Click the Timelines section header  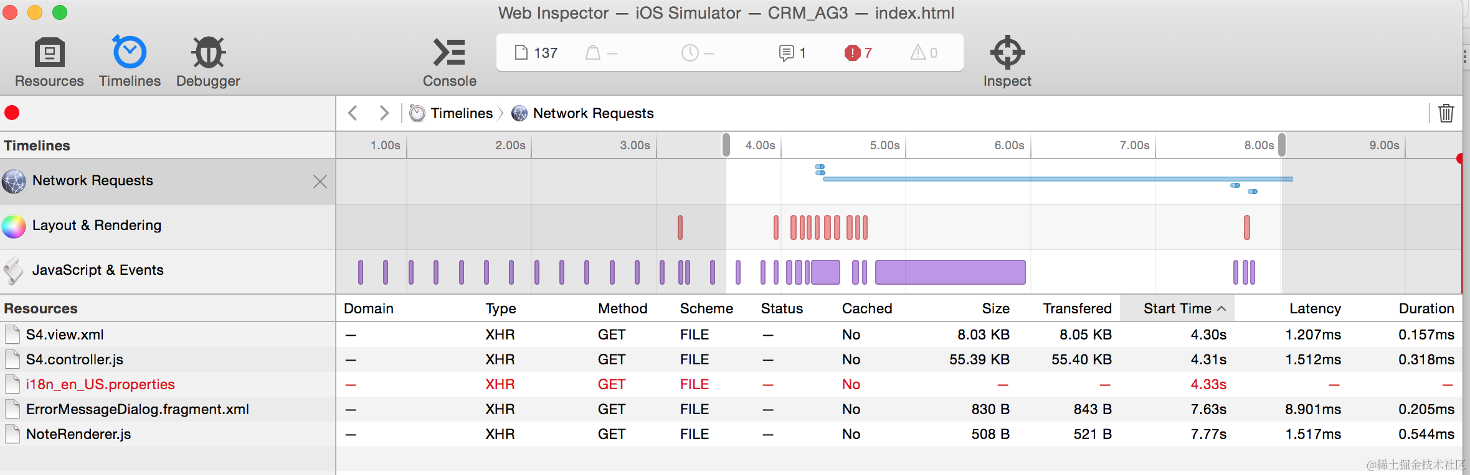point(37,145)
